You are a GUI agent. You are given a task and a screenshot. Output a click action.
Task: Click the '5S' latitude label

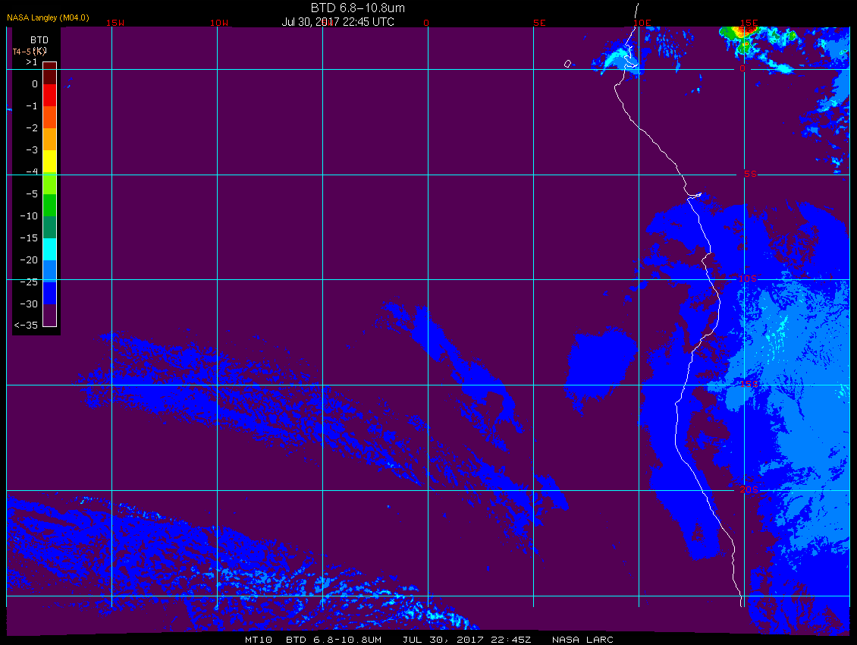tap(750, 174)
